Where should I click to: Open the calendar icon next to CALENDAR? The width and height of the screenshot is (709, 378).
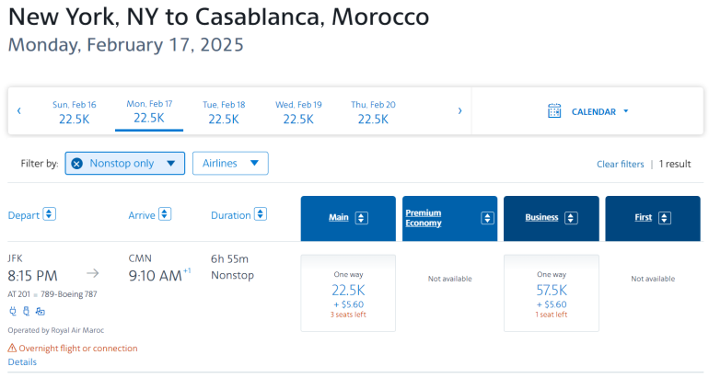554,111
